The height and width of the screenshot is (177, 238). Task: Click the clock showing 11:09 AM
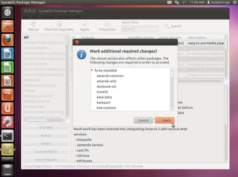(197, 2)
